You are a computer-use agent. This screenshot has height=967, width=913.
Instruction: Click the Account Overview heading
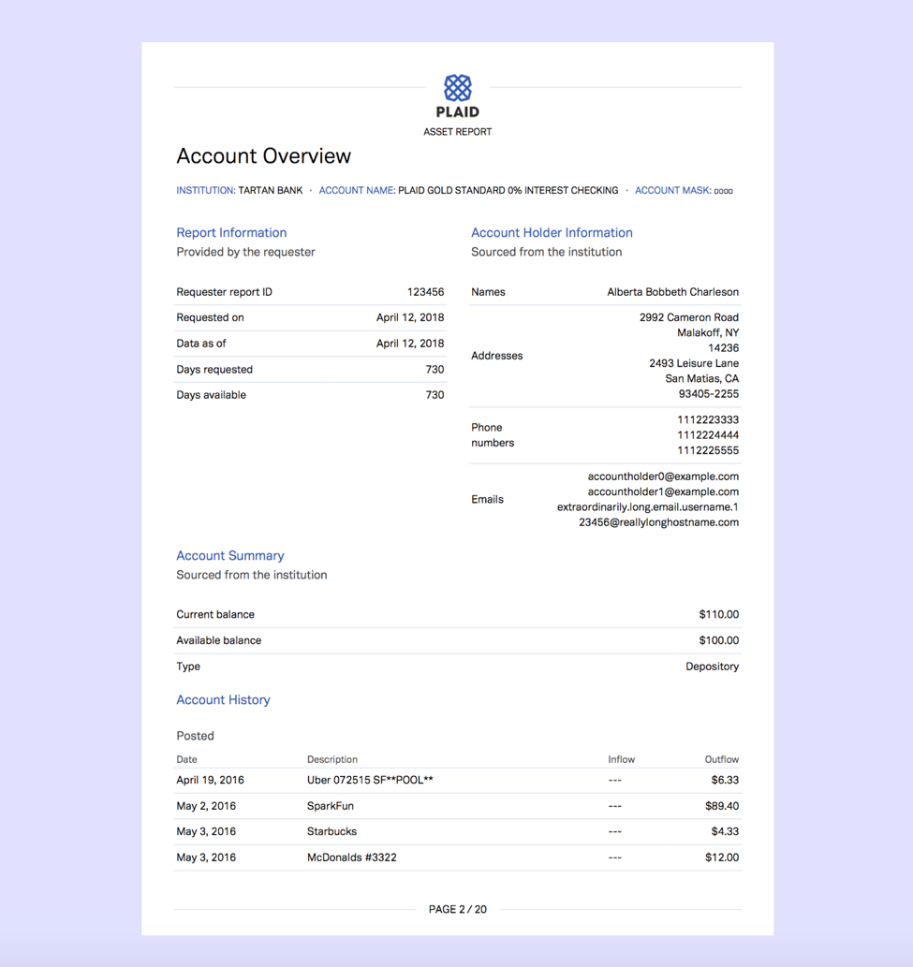tap(263, 156)
